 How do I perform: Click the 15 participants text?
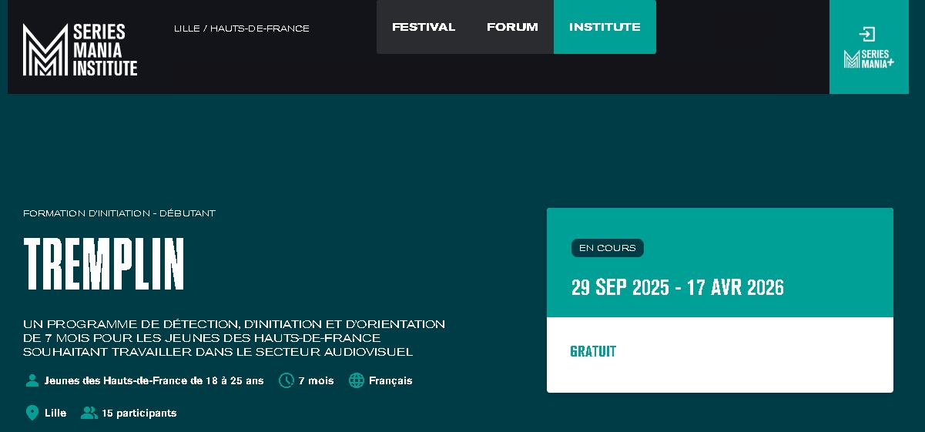coord(139,414)
